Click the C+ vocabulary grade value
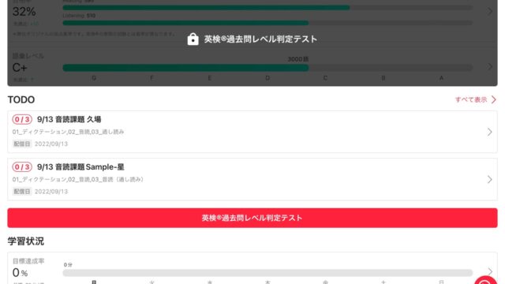505x284 pixels. click(20, 68)
